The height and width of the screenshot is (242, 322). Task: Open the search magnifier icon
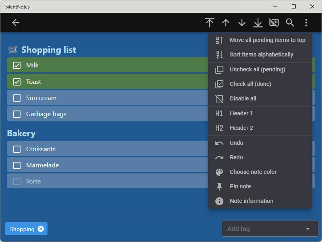pos(290,23)
